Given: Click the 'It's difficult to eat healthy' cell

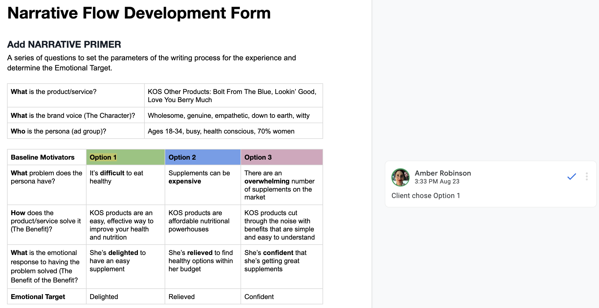Looking at the screenshot, I should pos(125,185).
